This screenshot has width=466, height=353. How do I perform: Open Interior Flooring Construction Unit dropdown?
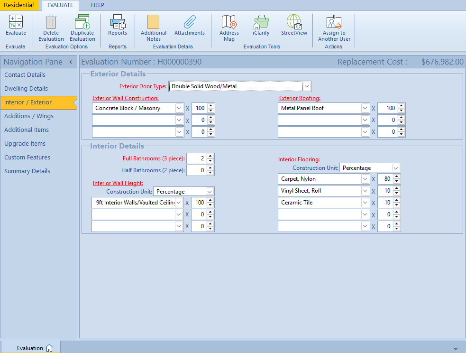click(x=396, y=168)
